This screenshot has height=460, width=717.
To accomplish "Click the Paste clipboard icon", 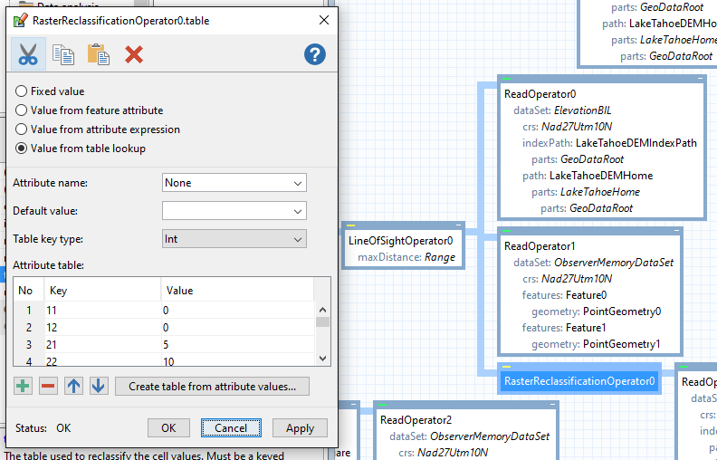I will [x=98, y=54].
